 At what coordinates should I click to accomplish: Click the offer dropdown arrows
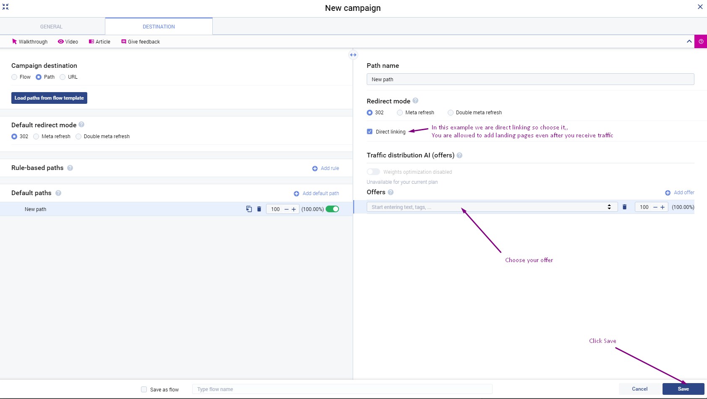click(x=609, y=207)
